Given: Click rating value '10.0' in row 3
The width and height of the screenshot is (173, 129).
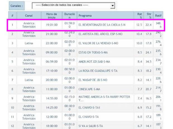Looking at the screenshot, I should (x=139, y=43).
